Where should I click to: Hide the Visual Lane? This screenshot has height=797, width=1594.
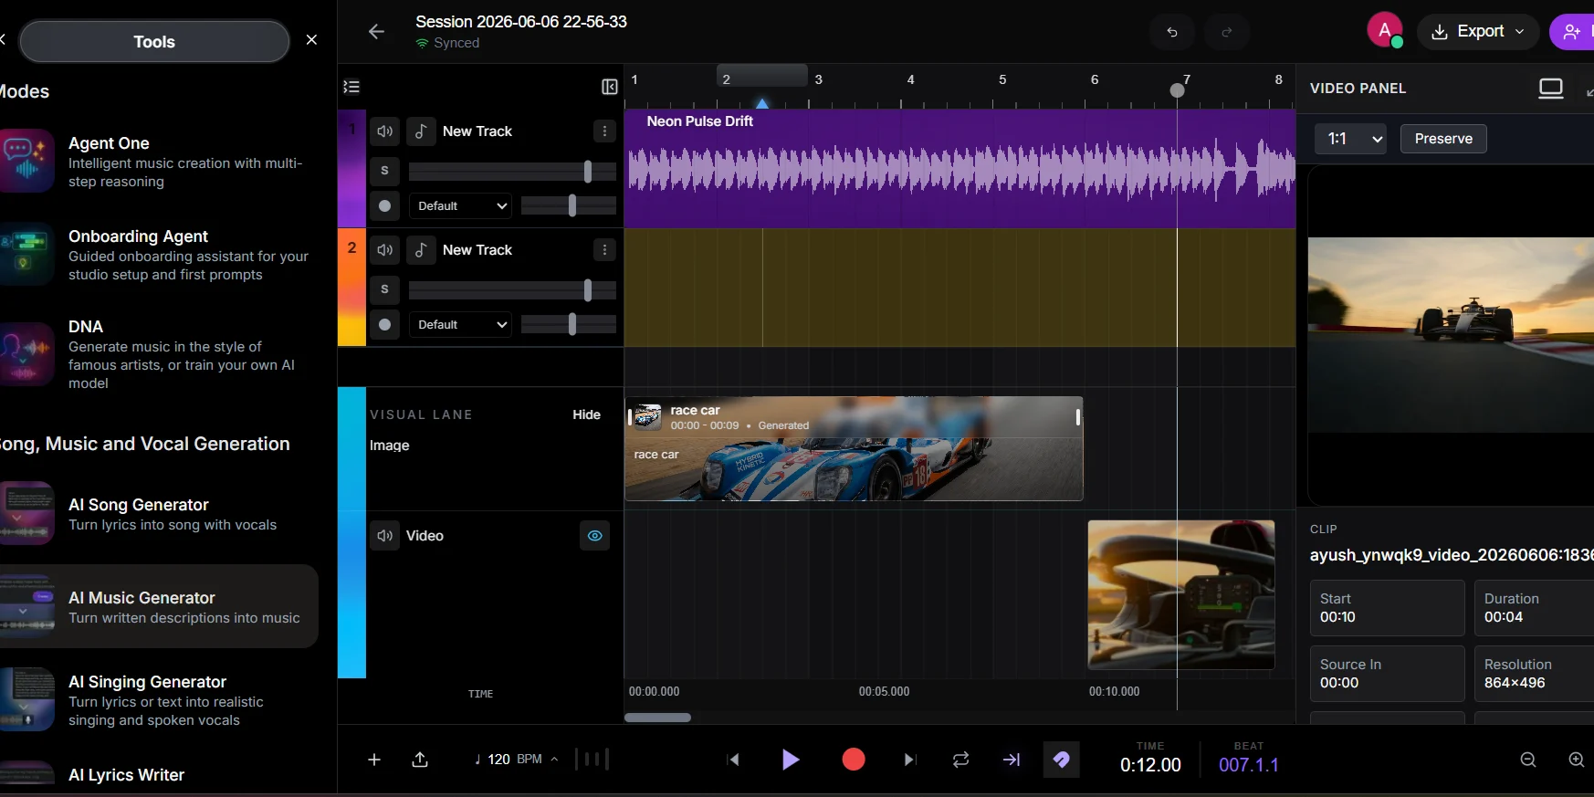pyautogui.click(x=586, y=414)
